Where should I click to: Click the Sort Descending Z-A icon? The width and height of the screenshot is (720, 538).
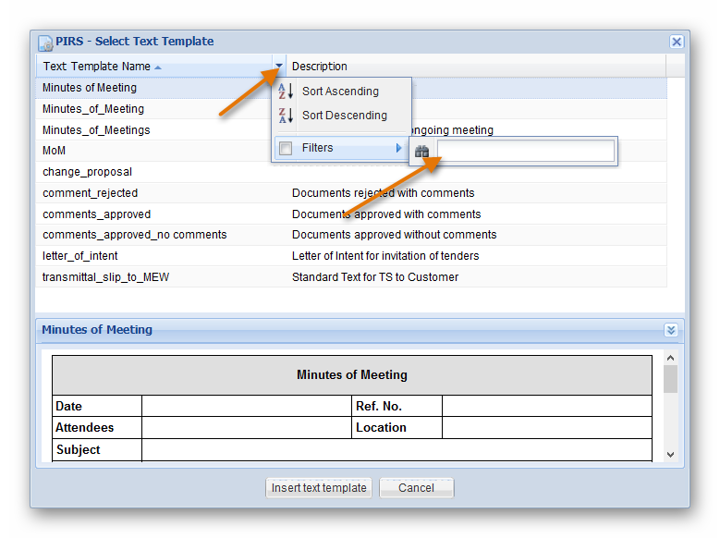tap(286, 116)
